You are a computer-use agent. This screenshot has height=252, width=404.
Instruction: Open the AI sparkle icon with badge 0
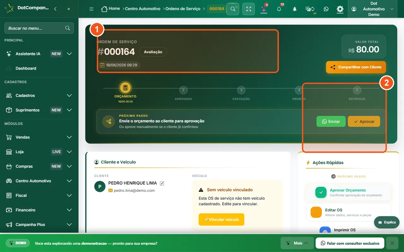(264, 9)
